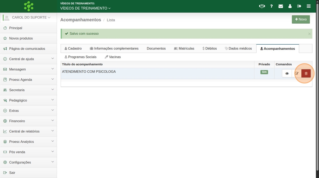Open the handshake partnership icon
The height and width of the screenshot is (178, 319).
click(262, 6)
